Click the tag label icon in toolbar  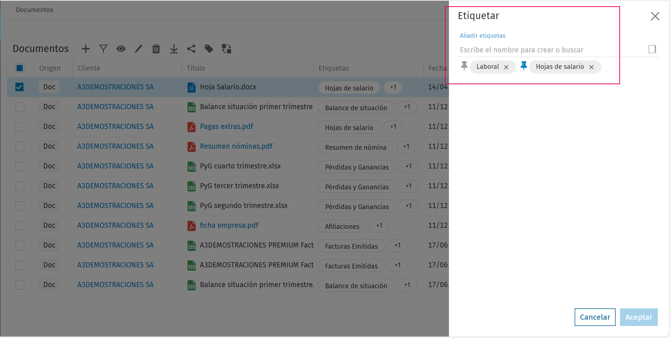pyautogui.click(x=209, y=49)
